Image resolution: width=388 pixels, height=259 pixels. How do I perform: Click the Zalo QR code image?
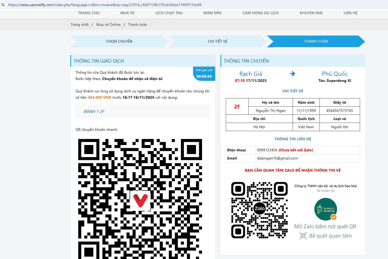tap(259, 210)
